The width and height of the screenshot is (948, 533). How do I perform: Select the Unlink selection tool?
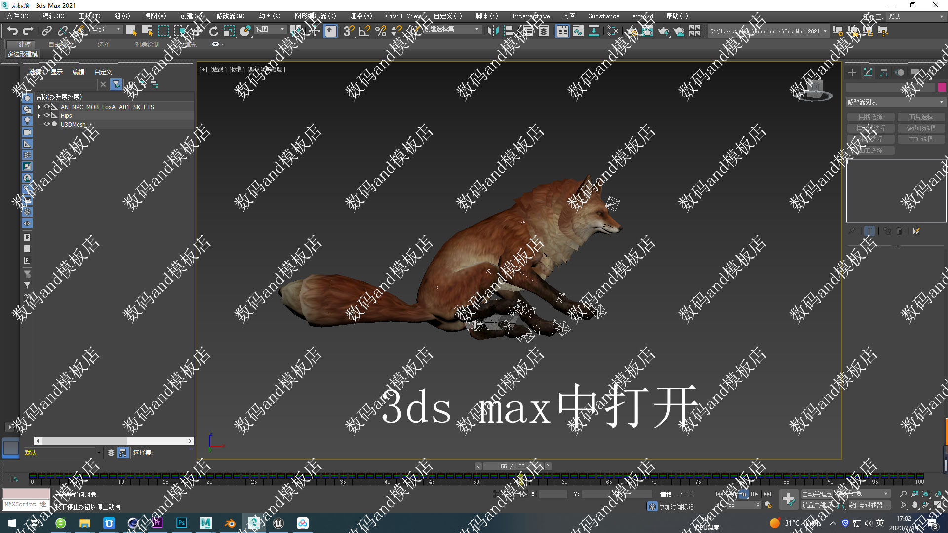(62, 31)
